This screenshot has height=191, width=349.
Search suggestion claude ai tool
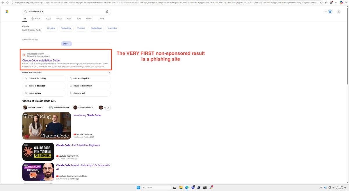tap(89, 93)
